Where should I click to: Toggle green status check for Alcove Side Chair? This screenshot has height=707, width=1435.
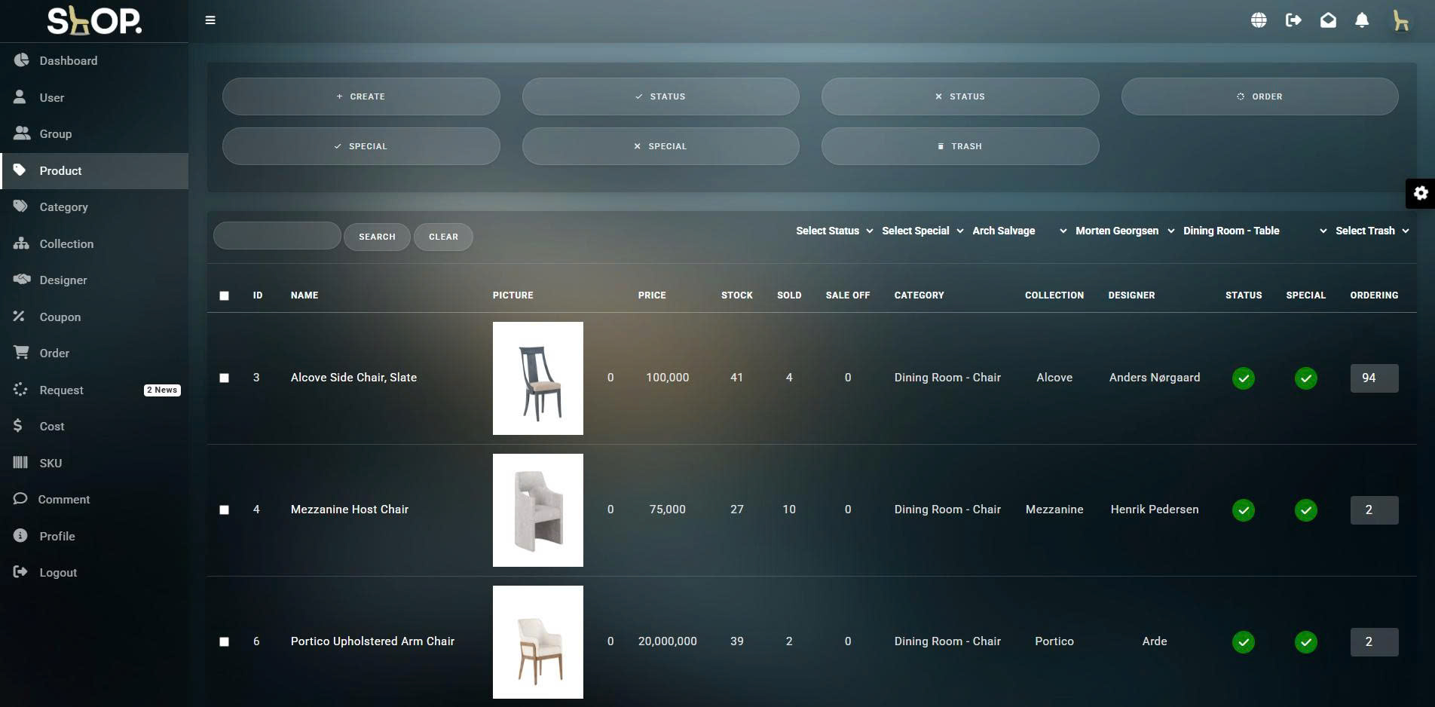pyautogui.click(x=1243, y=378)
